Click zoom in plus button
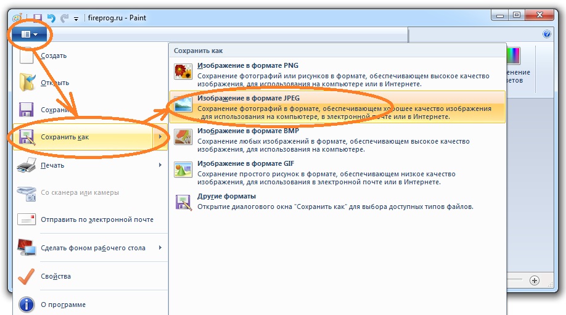The image size is (566, 315). (535, 280)
